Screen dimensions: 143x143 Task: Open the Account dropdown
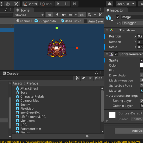[x=126, y=4]
